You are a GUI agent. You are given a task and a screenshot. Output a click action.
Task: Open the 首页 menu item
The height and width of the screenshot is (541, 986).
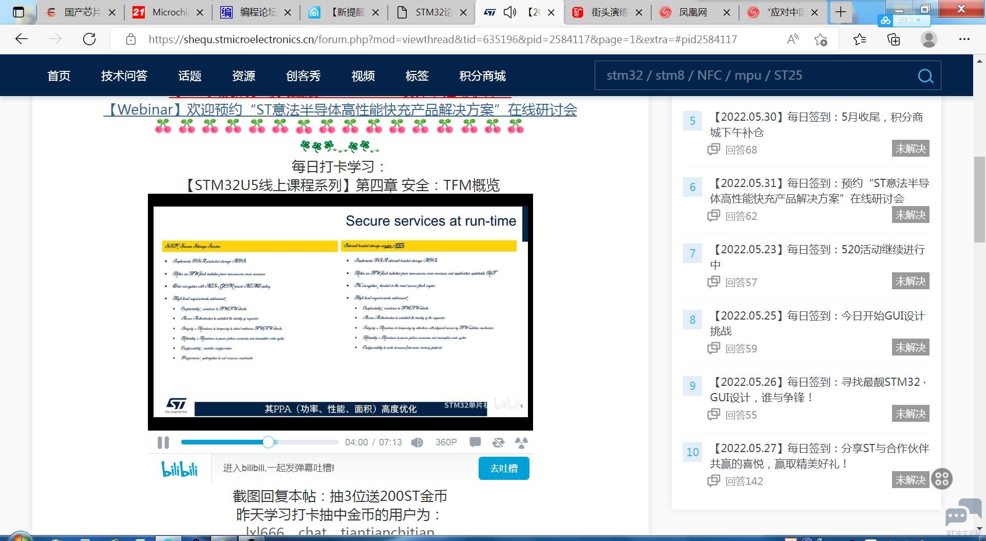click(59, 76)
